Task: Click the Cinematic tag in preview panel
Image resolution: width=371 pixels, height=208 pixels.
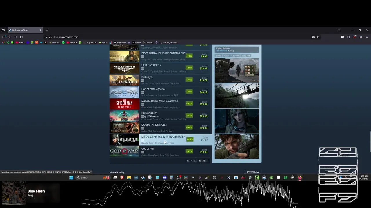Action: 235,56
